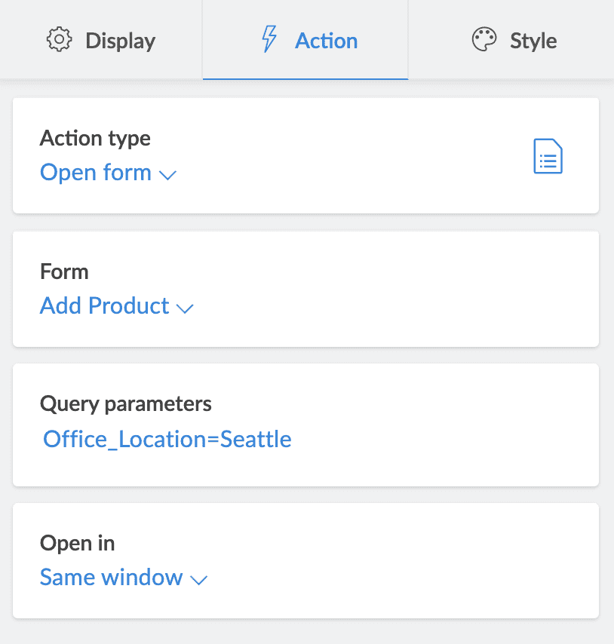The width and height of the screenshot is (614, 644).
Task: Click the "Form" heading label
Action: tap(64, 271)
